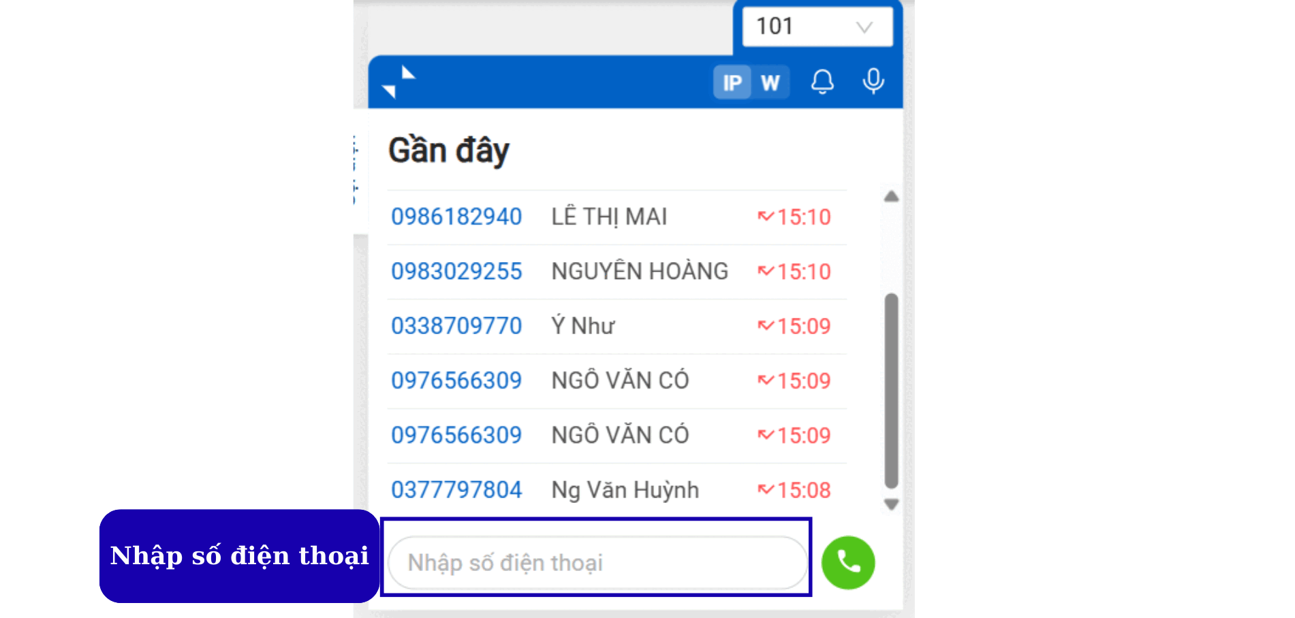Collapse the softphone panel with arrows icon
1295x618 pixels.
pyautogui.click(x=399, y=82)
